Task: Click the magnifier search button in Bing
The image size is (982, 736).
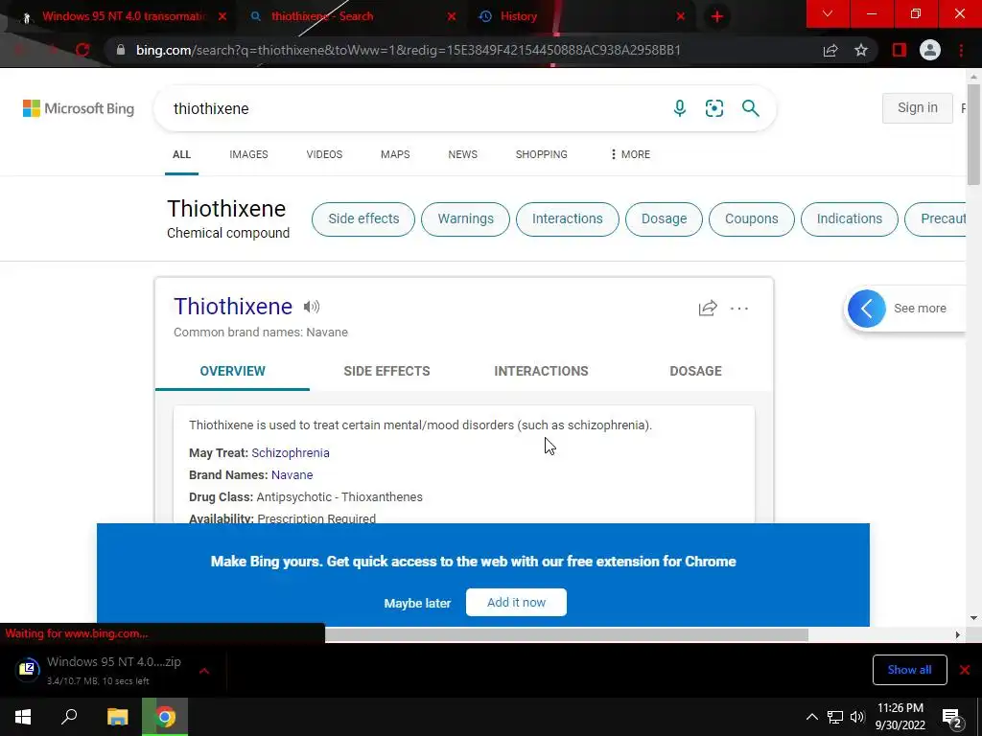Action: point(750,108)
